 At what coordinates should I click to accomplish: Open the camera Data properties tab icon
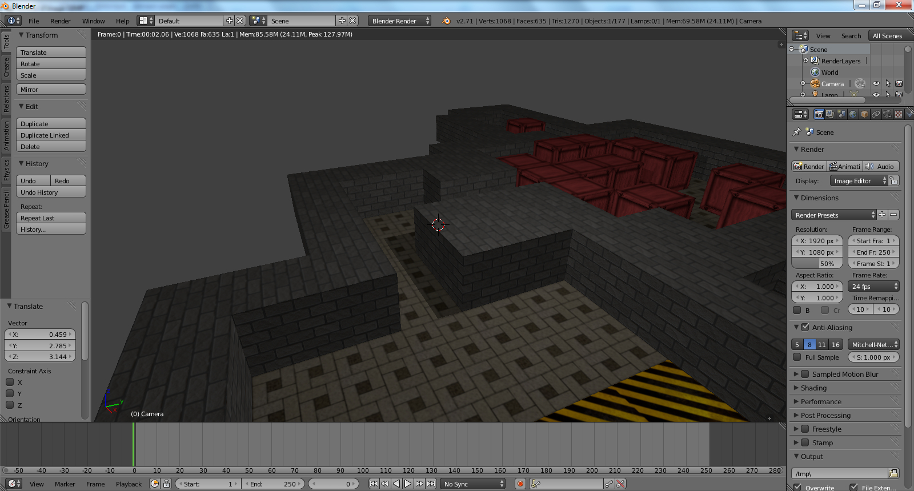click(887, 114)
